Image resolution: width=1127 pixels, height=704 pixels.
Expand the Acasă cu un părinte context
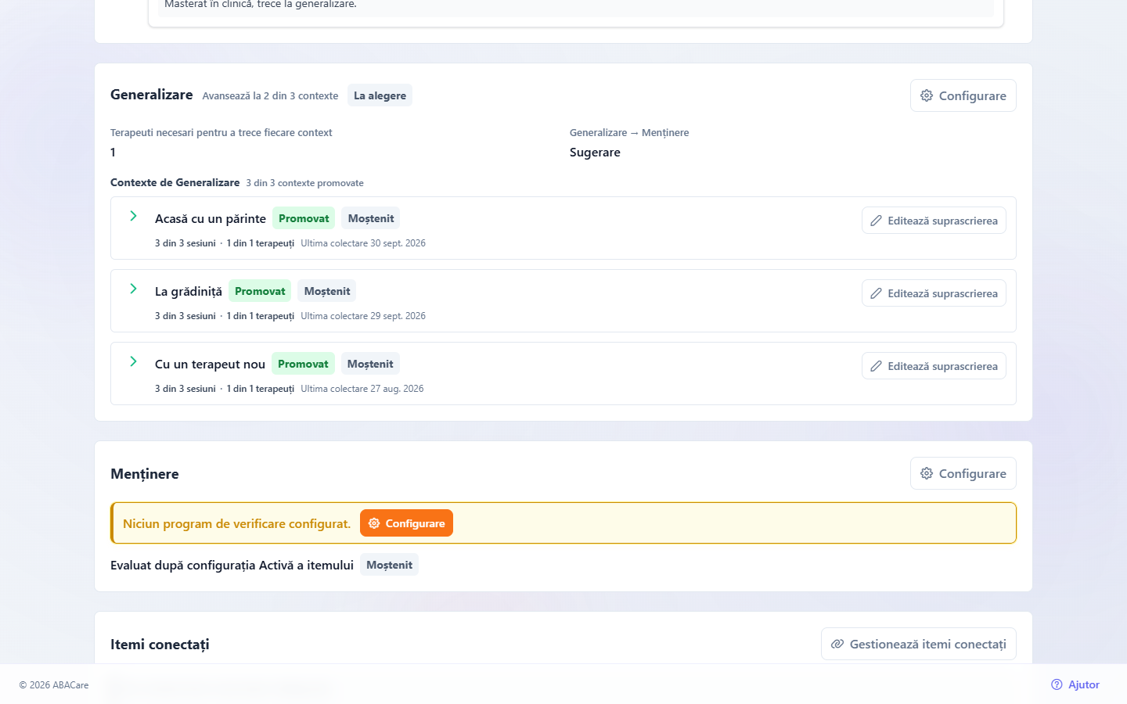point(133,216)
